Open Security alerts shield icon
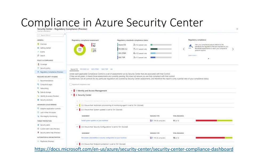The height and width of the screenshot is (153, 273). (x=38, y=125)
